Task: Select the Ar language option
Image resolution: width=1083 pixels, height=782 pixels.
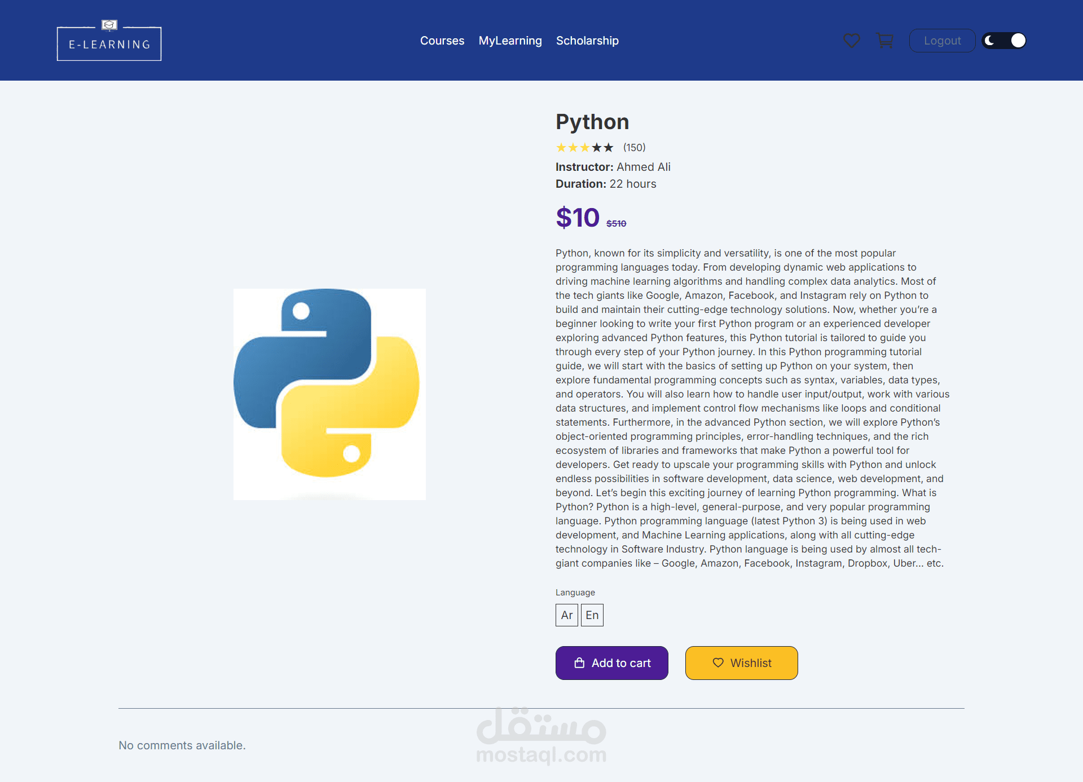Action: [566, 615]
